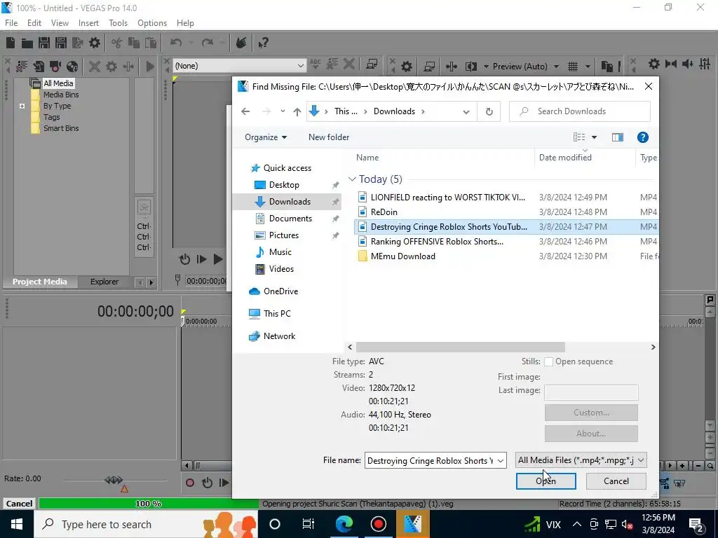Viewport: 718px width, 538px height.
Task: Click file list horizontal scrollbar
Action: click(x=460, y=347)
